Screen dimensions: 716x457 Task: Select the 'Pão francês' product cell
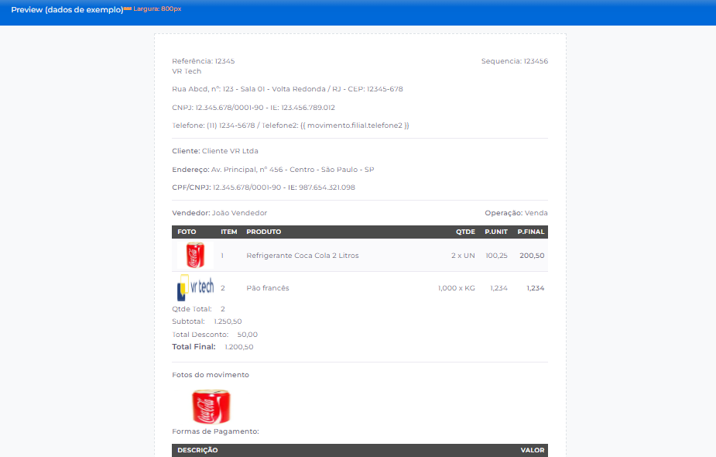(x=268, y=288)
